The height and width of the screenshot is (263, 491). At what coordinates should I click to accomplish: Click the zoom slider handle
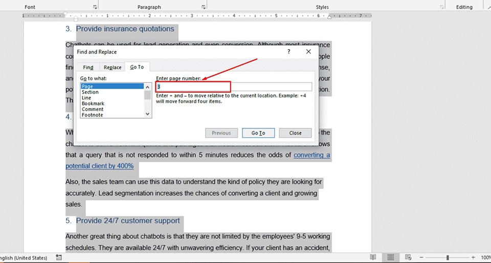(x=448, y=257)
